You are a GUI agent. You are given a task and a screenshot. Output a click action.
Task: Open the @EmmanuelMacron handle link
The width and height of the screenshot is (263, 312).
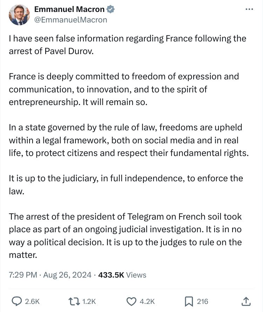click(71, 20)
